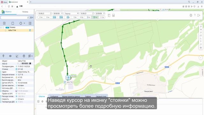
Task: Select the 2 Сен day button
Action: (41, 17)
